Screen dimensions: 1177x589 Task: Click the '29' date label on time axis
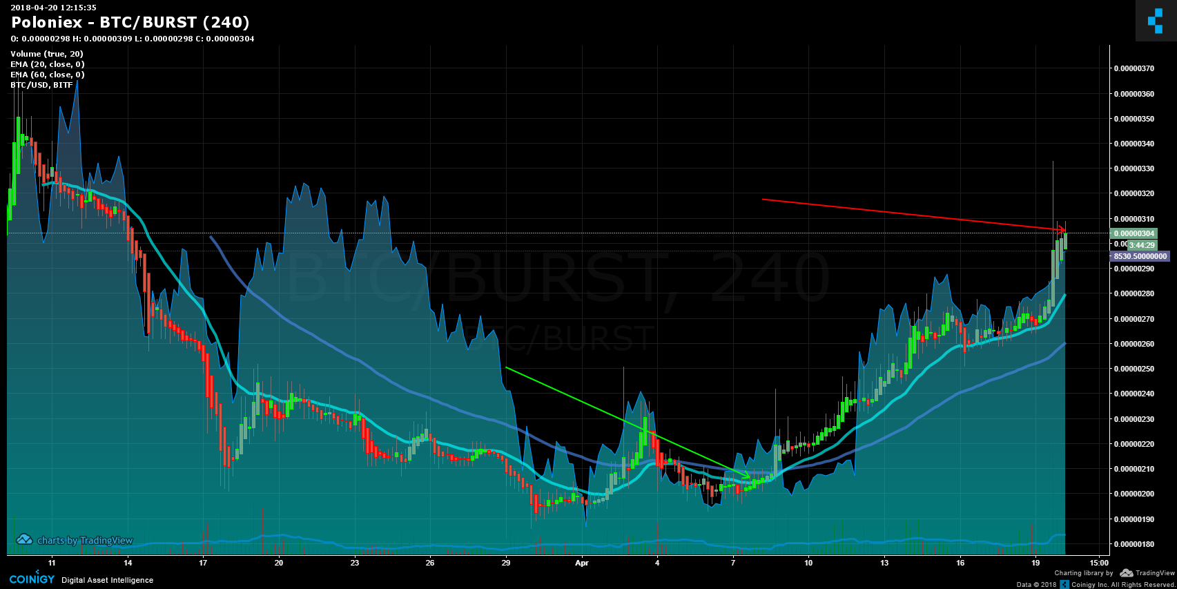pos(506,563)
